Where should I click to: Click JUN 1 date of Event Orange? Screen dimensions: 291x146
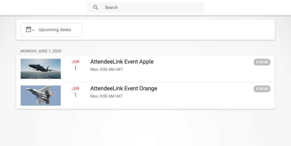[75, 92]
